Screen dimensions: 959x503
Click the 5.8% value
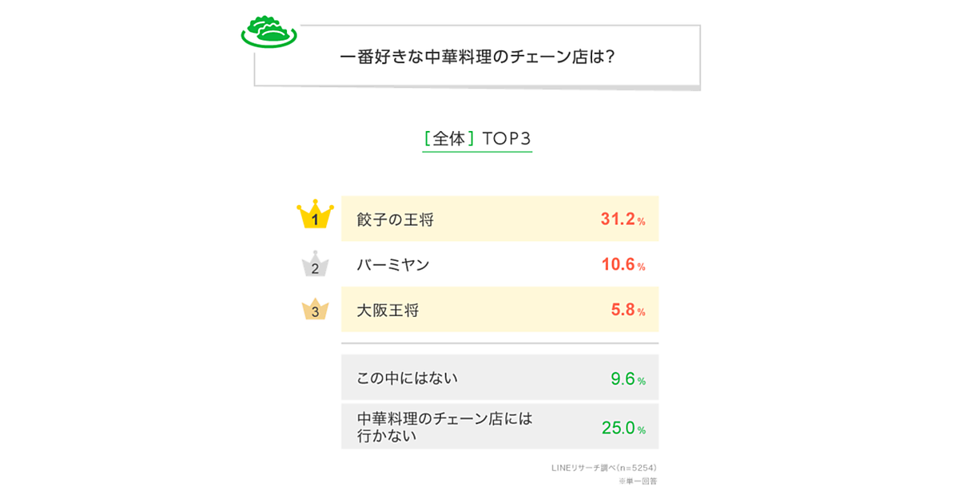click(x=627, y=311)
